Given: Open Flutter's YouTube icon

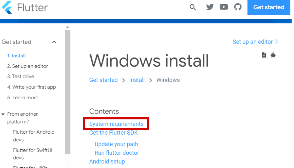Looking at the screenshot, I should click(x=224, y=7).
